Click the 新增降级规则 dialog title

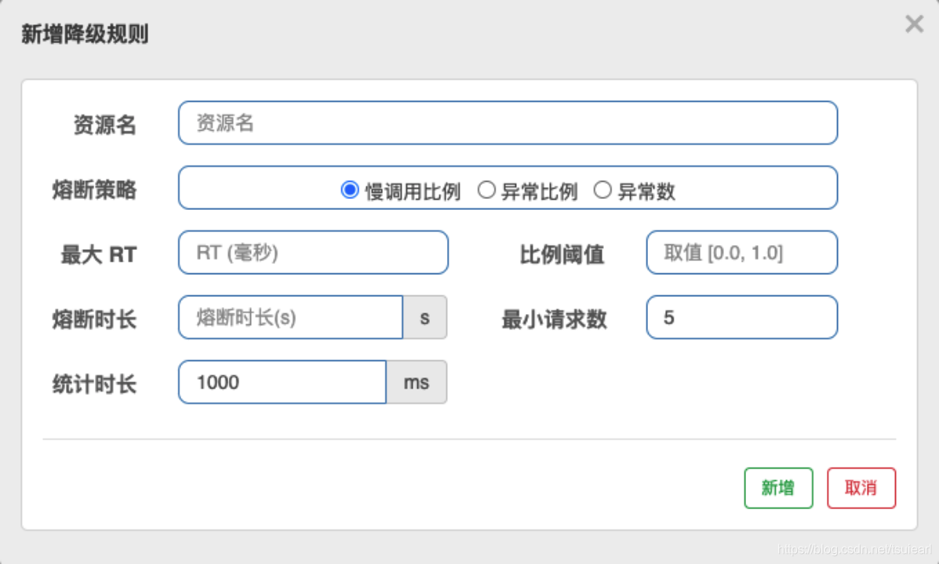(84, 34)
